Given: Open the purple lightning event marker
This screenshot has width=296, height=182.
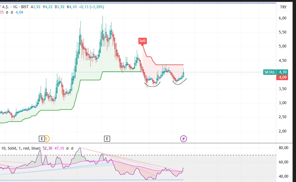Looking at the screenshot, I should tap(183, 139).
